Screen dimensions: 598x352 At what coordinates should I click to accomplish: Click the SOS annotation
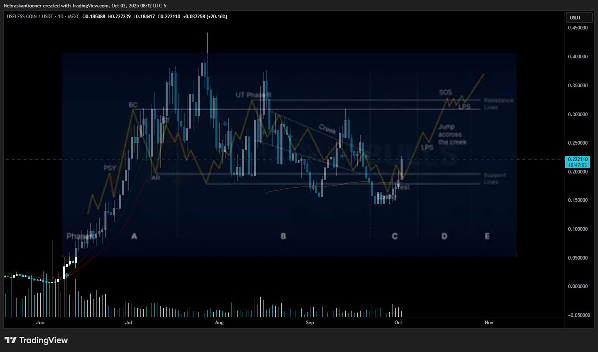446,93
